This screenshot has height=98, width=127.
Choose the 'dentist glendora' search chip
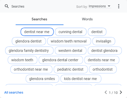[x=105, y=51]
